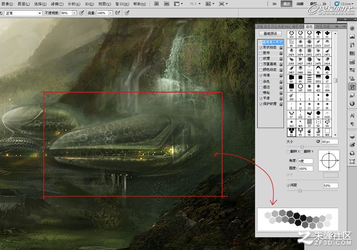Uncheck the 间距 spacing checkbox
The height and width of the screenshot is (250, 357).
pyautogui.click(x=288, y=185)
